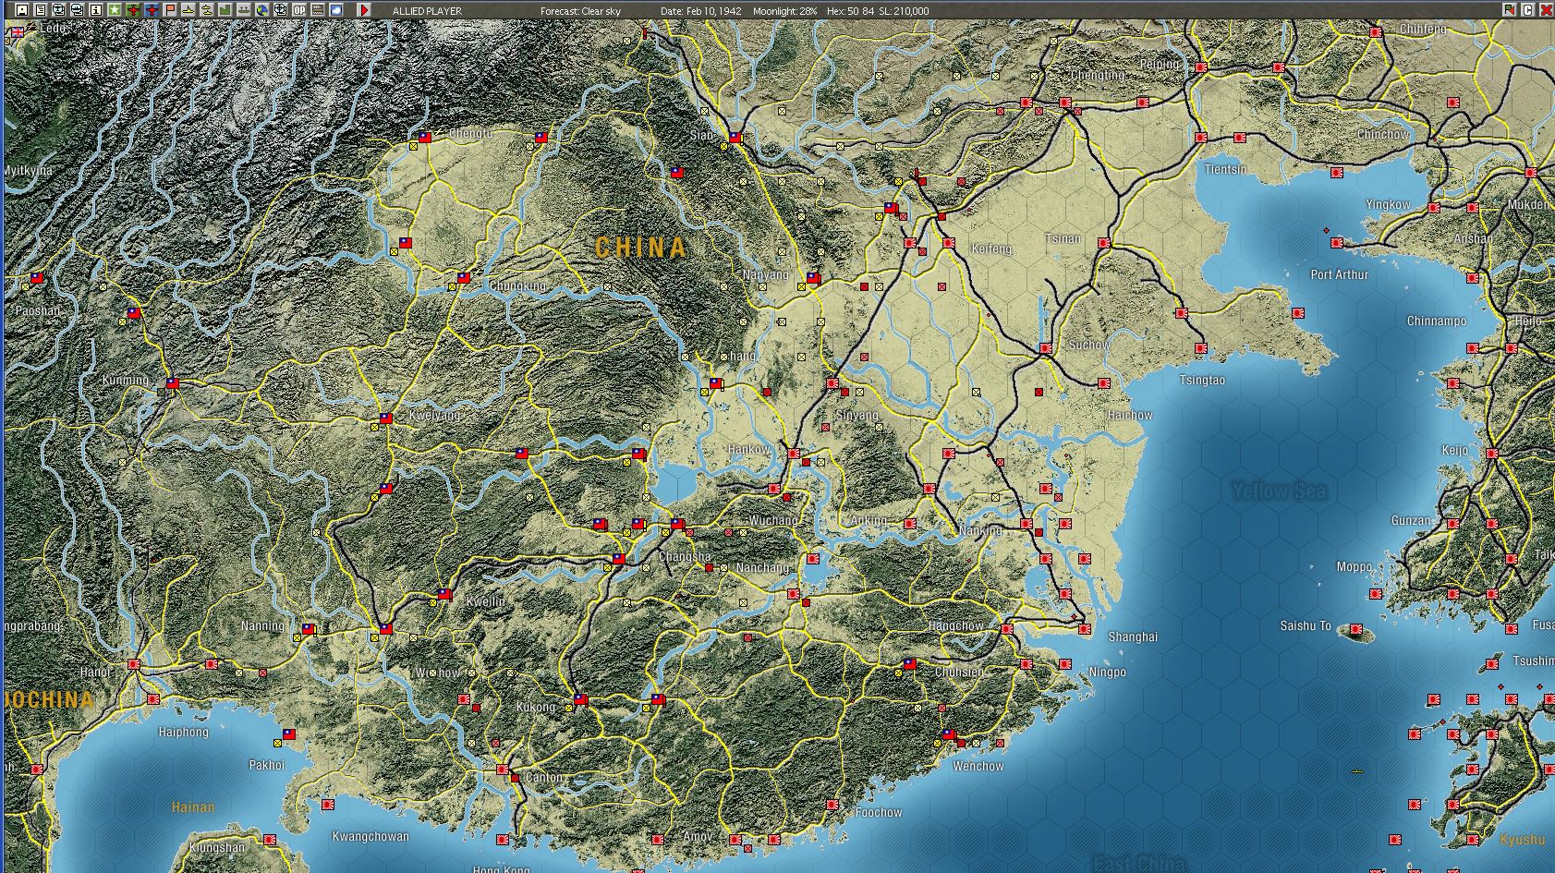Image resolution: width=1555 pixels, height=873 pixels.
Task: Select the Japanese base at Canton
Action: point(503,770)
